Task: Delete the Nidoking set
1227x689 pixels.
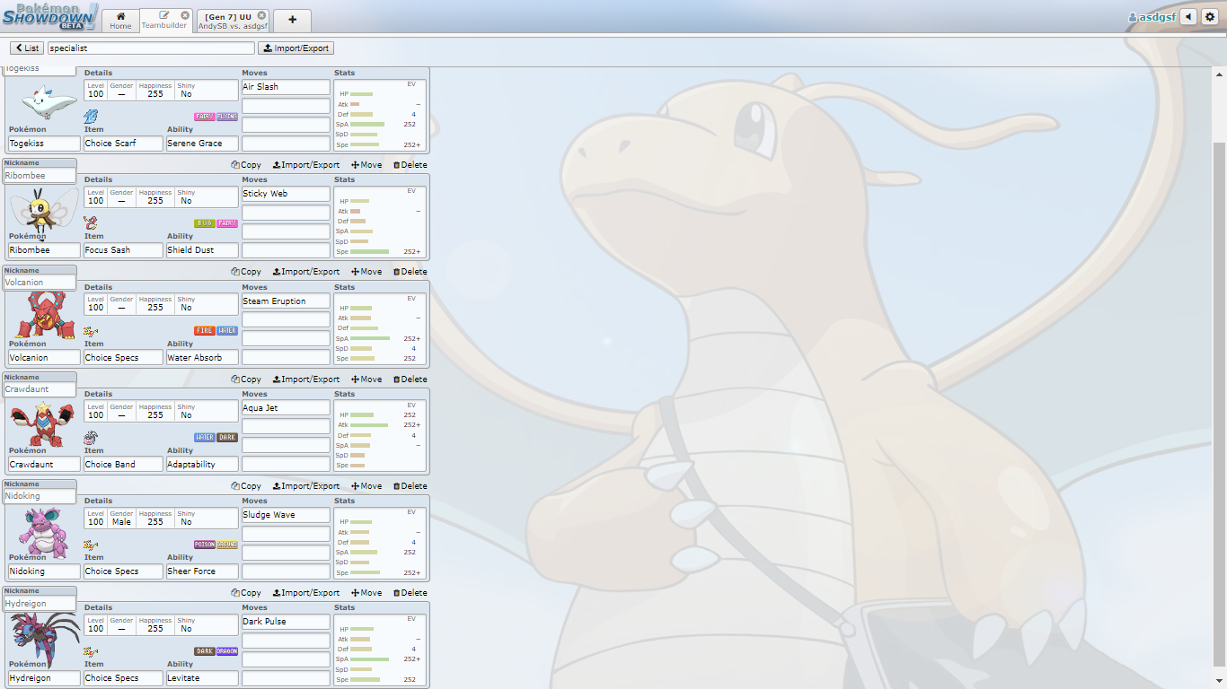Action: (410, 486)
